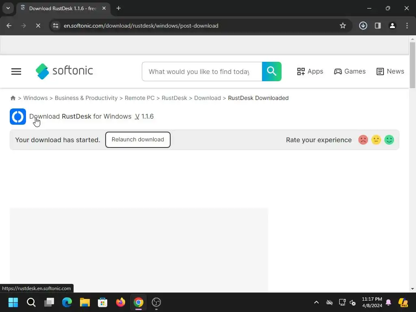Open the Softonic hamburger menu
The image size is (416, 312).
click(x=16, y=71)
